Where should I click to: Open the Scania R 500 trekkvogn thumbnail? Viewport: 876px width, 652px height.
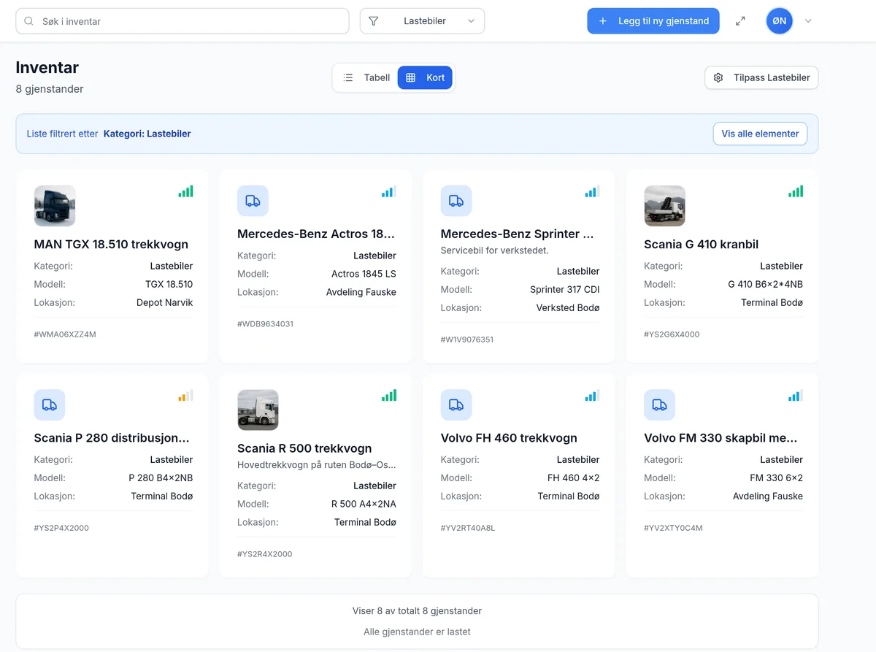tap(258, 410)
